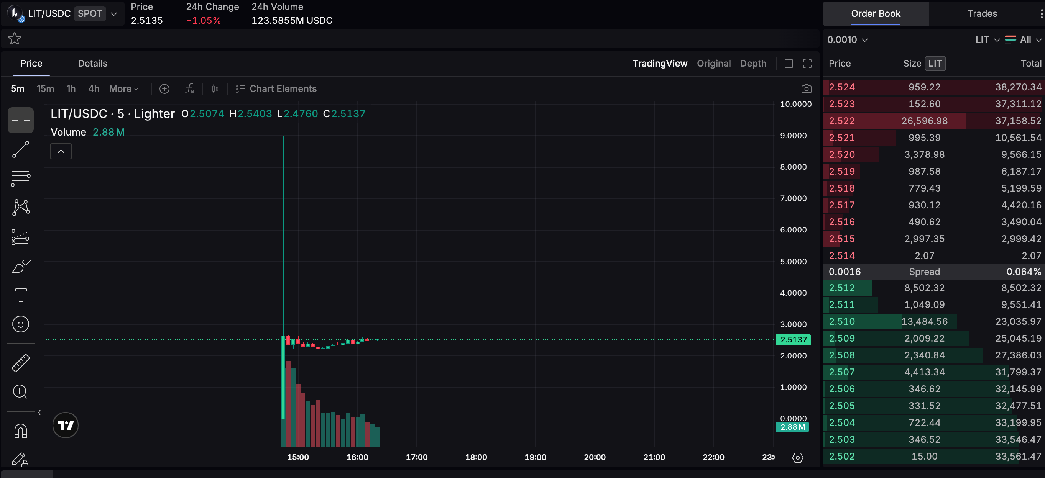Switch chart view to Depth

tap(753, 63)
